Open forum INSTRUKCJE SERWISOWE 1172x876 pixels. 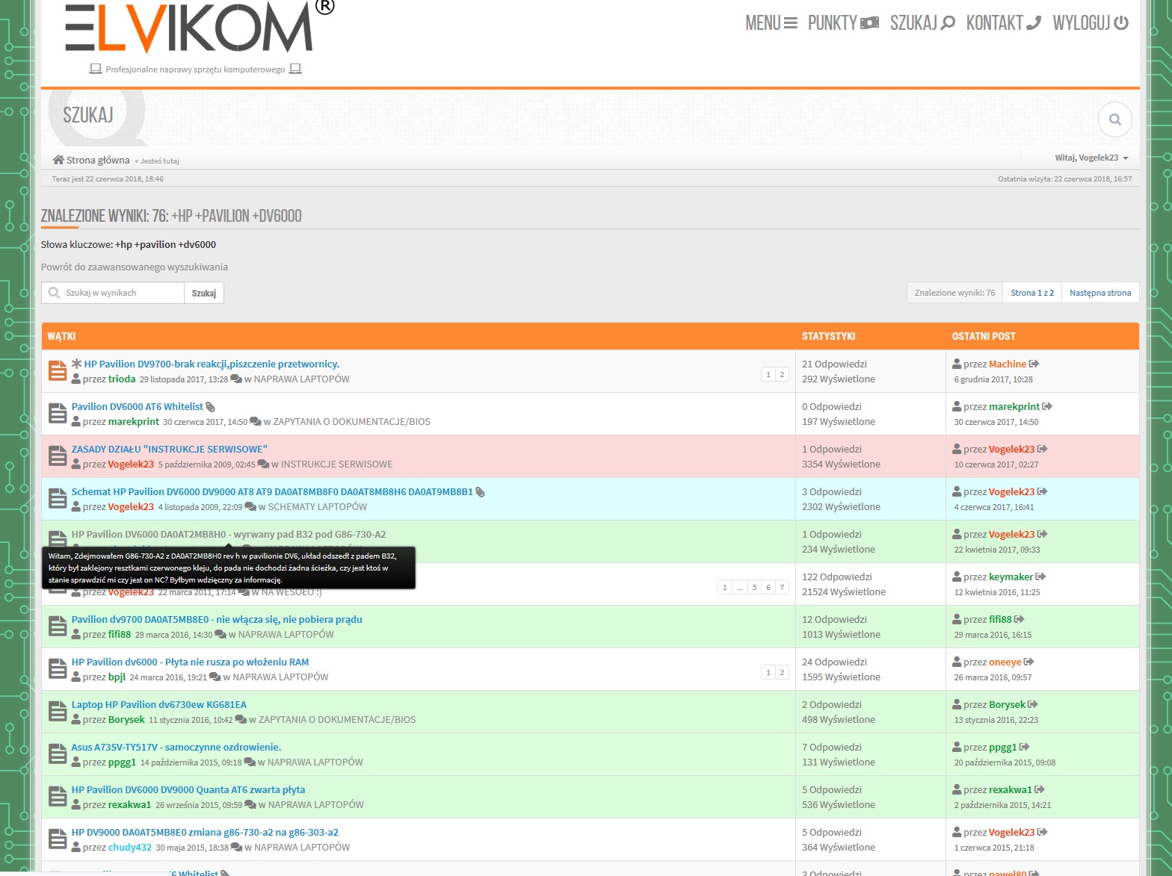click(336, 464)
